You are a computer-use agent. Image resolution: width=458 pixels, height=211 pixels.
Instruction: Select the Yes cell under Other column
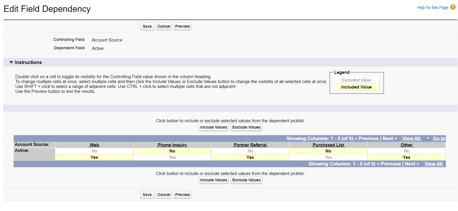pyautogui.click(x=406, y=157)
